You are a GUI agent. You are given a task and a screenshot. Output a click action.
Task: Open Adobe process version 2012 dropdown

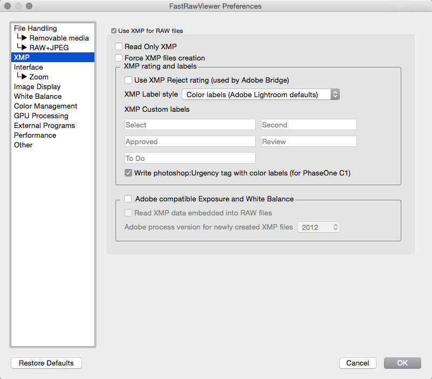(x=319, y=227)
